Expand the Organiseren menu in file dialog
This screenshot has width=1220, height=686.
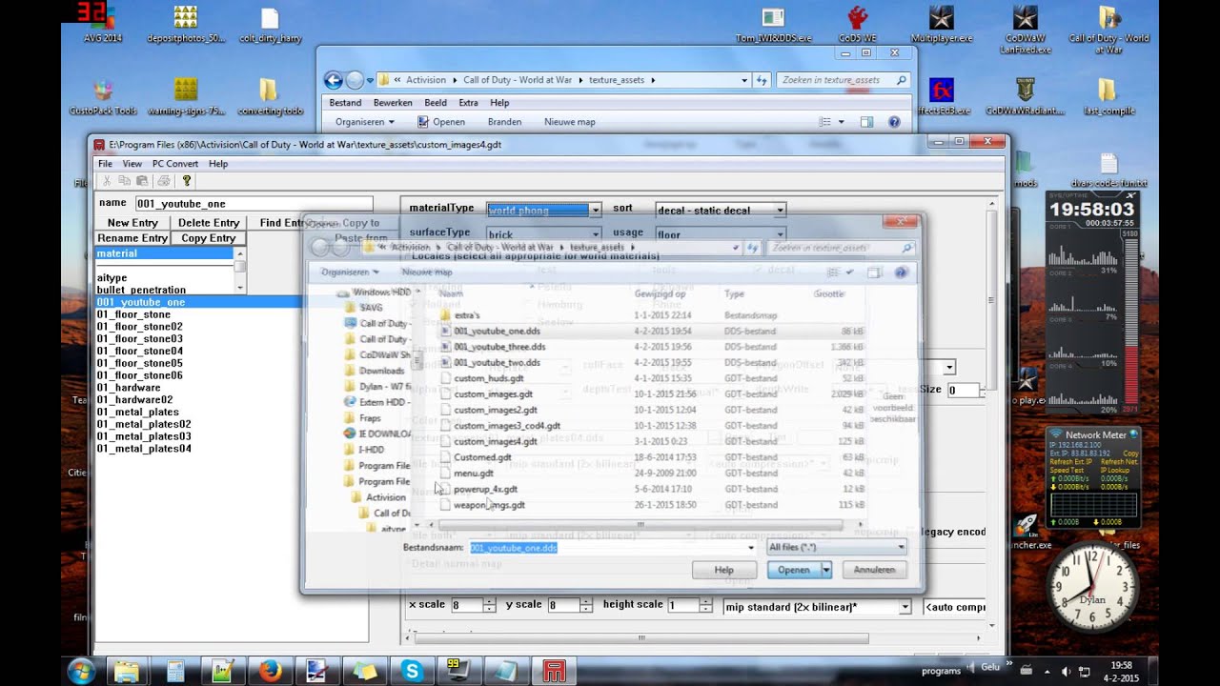(x=349, y=272)
